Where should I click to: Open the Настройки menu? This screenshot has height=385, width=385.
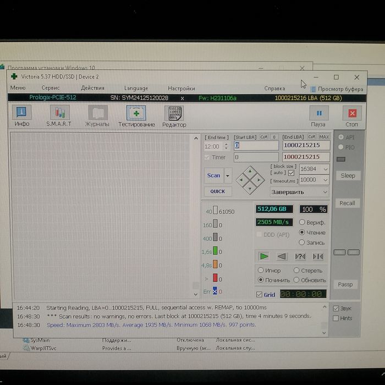tap(181, 89)
